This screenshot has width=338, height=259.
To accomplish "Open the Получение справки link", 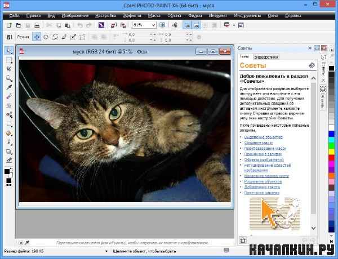I will 262,193.
